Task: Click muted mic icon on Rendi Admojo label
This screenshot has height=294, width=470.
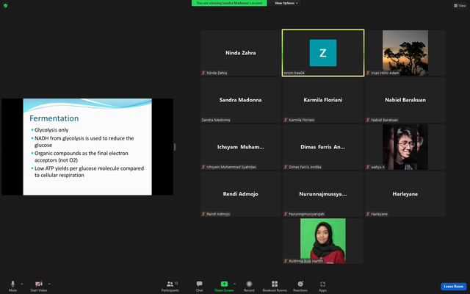Action: tap(203, 214)
